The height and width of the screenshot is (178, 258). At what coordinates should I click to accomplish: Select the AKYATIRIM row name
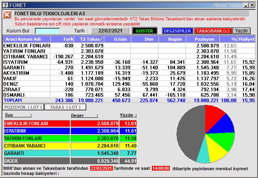click(16, 73)
